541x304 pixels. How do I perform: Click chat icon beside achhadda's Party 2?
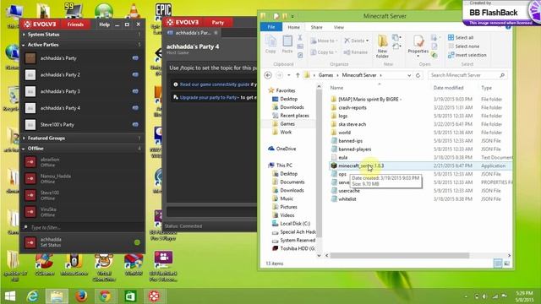[135, 75]
